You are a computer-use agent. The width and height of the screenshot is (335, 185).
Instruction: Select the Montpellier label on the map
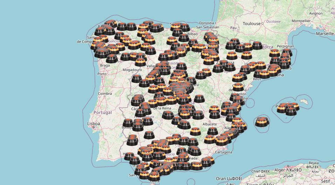tap(301, 21)
